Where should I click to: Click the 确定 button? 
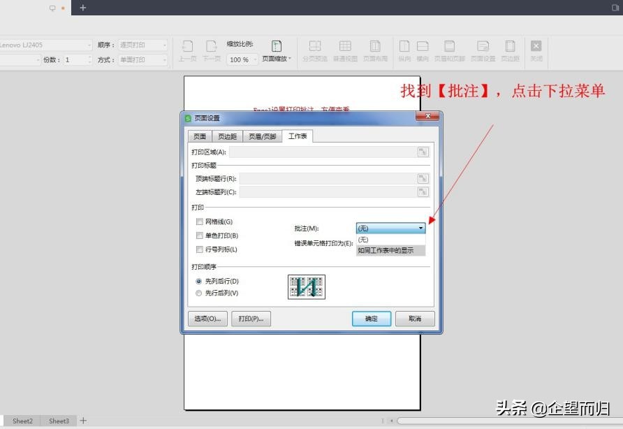click(x=371, y=319)
